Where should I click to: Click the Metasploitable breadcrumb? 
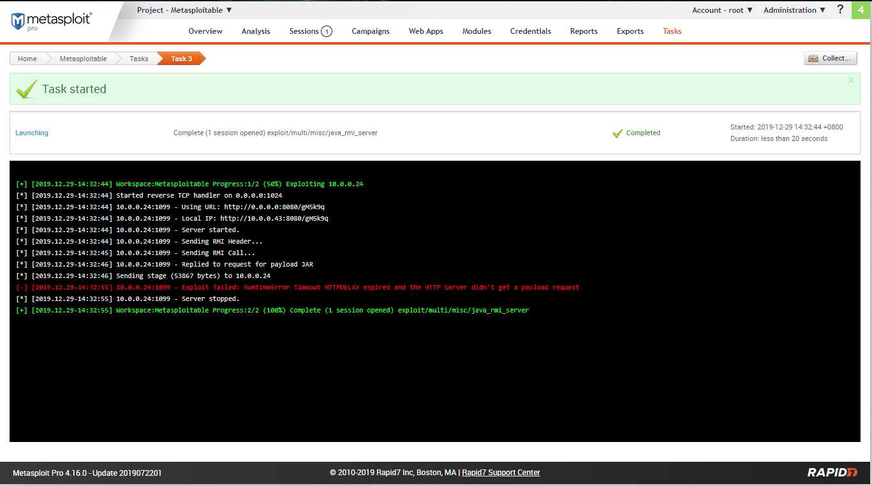(x=83, y=59)
